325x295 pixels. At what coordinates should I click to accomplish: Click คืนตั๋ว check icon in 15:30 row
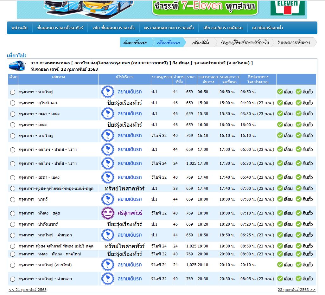[x=298, y=114]
